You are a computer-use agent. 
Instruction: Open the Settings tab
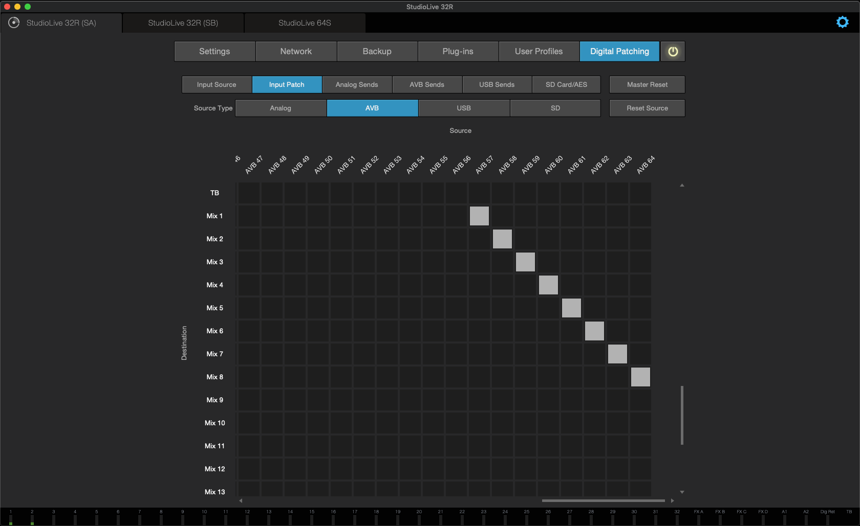pos(214,51)
